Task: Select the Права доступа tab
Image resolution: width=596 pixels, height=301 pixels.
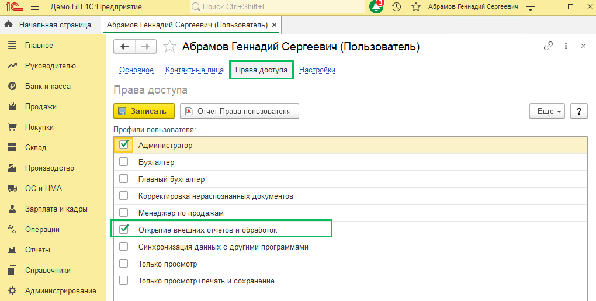Action: pos(262,70)
